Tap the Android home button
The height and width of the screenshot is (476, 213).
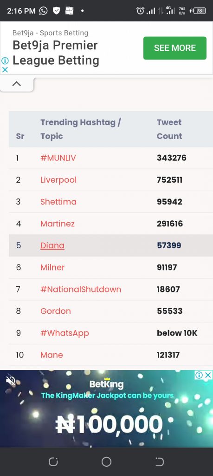[106, 462]
